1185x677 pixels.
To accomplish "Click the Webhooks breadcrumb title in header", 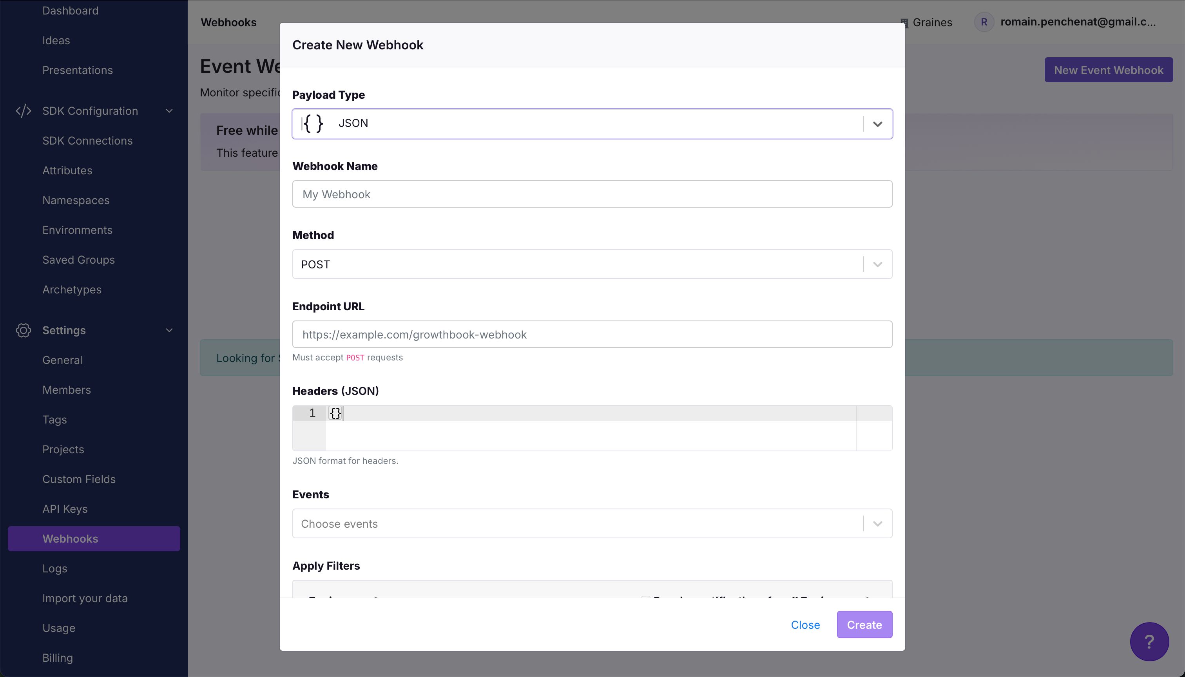I will click(x=229, y=22).
